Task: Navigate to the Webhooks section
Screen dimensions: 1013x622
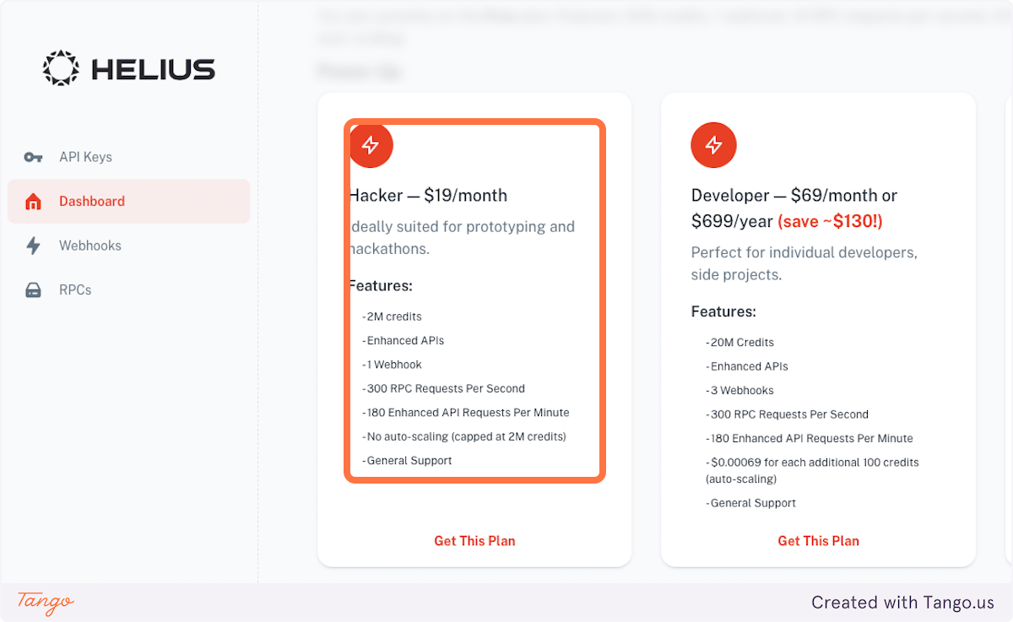Action: click(89, 245)
